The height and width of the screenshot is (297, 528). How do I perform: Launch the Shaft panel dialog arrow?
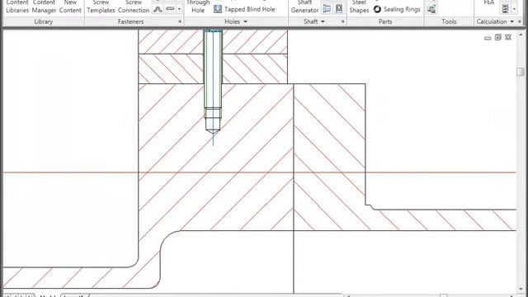point(343,21)
